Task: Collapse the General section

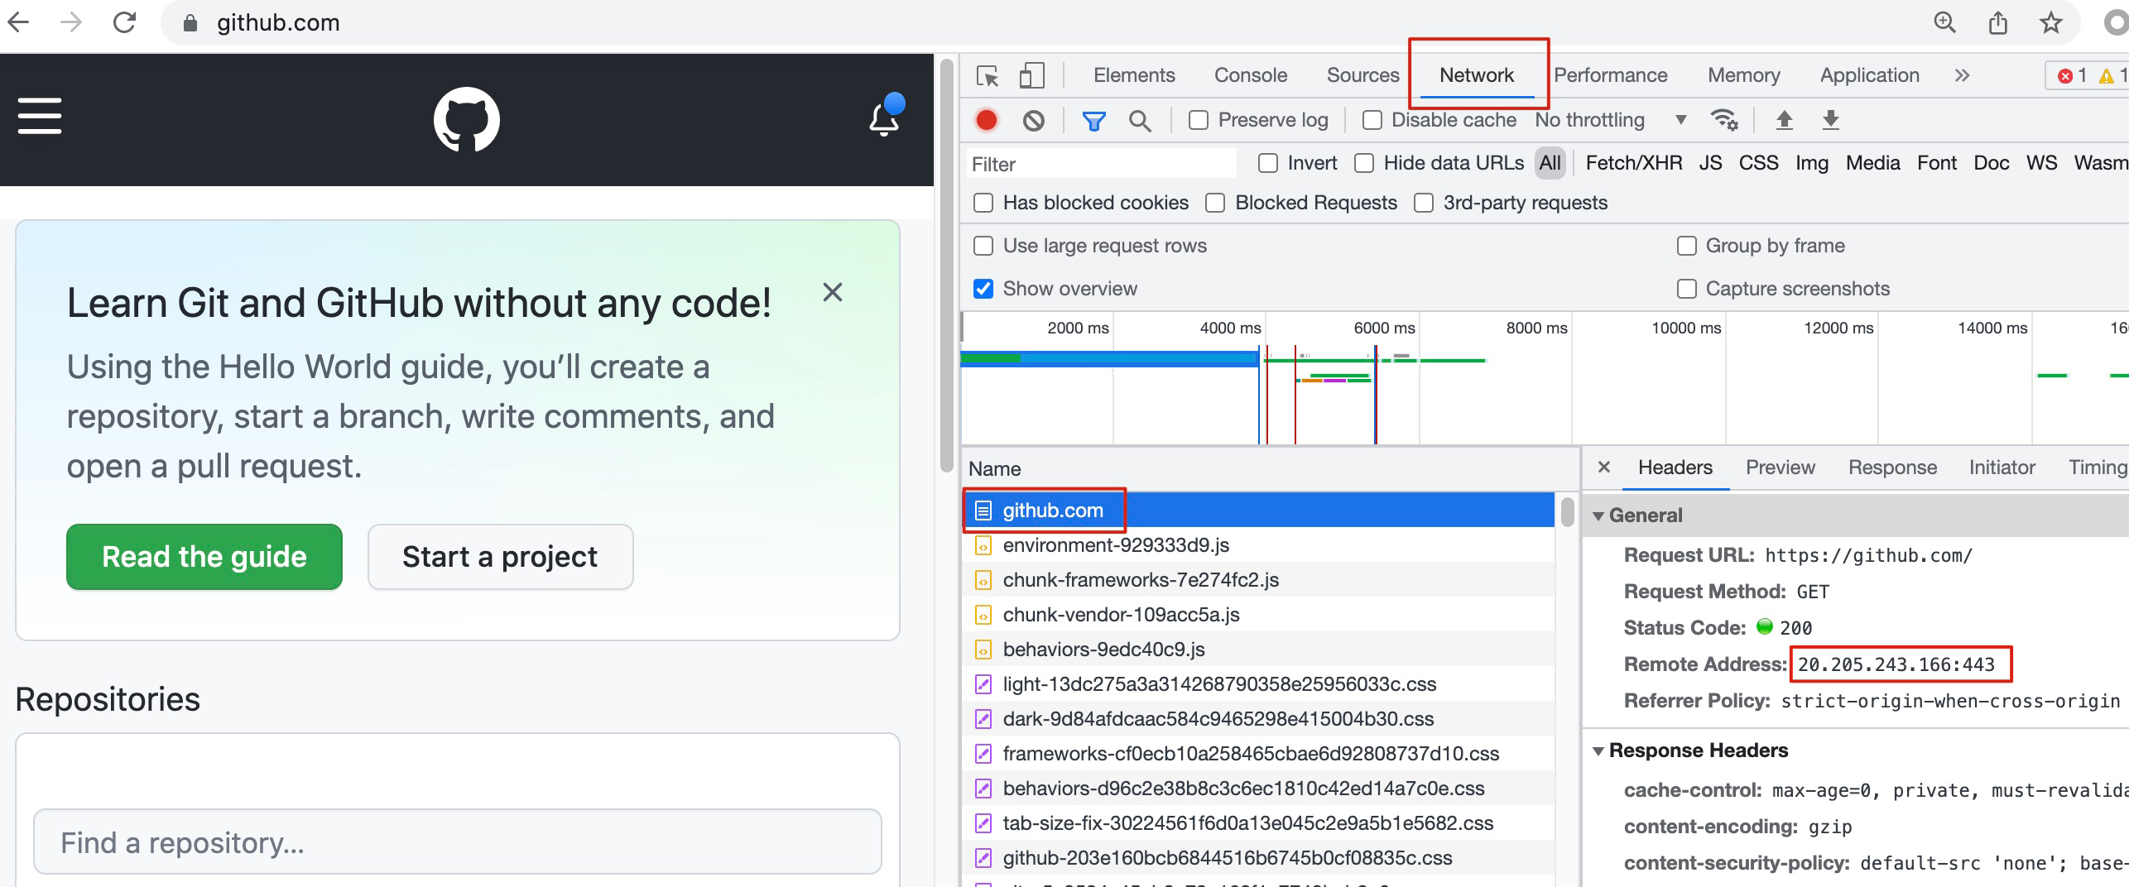Action: coord(1598,515)
